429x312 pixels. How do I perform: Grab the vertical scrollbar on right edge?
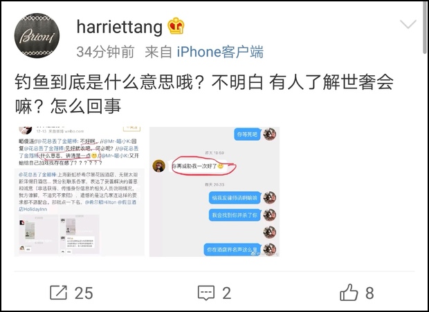point(424,28)
